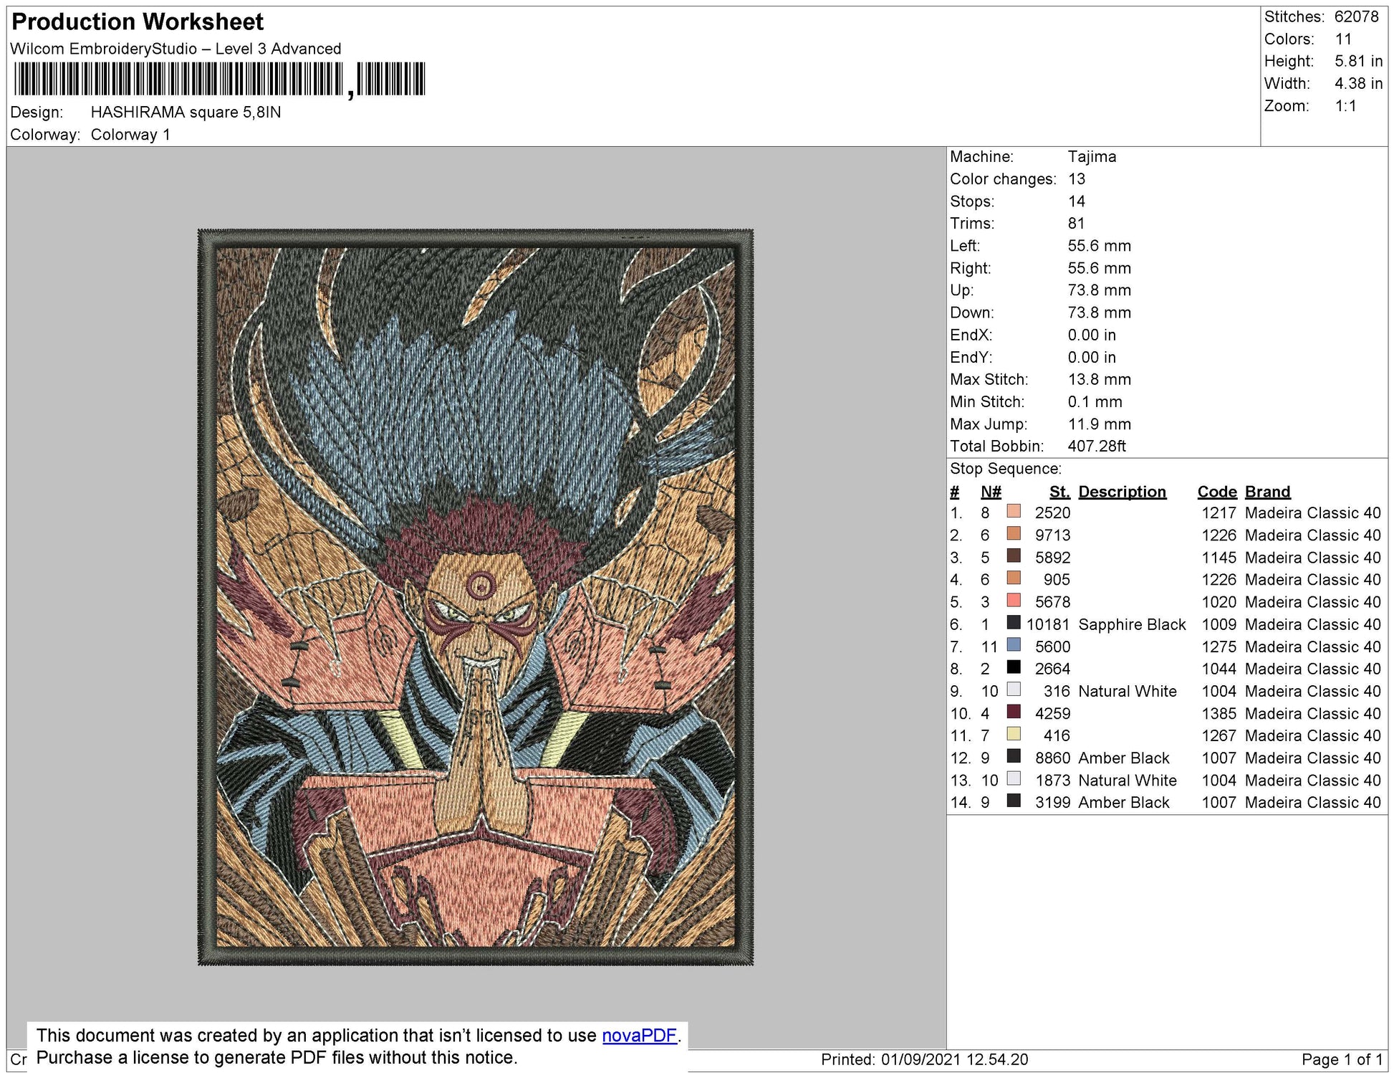Click the novaPDF hyperlink
The image size is (1394, 1078).
point(638,1036)
